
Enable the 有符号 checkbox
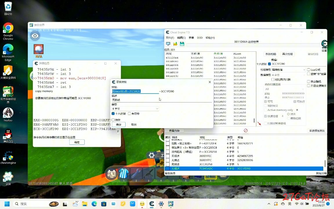tap(129, 114)
